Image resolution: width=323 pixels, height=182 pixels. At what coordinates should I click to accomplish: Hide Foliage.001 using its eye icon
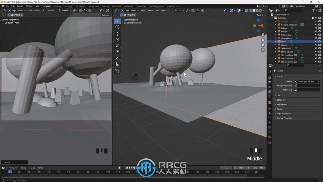pyautogui.click(x=316, y=31)
